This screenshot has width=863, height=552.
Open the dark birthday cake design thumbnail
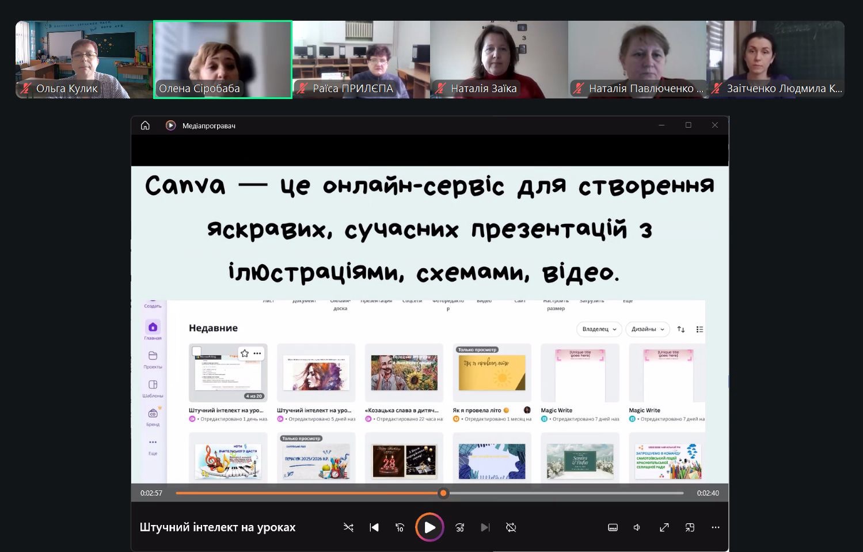(x=404, y=459)
